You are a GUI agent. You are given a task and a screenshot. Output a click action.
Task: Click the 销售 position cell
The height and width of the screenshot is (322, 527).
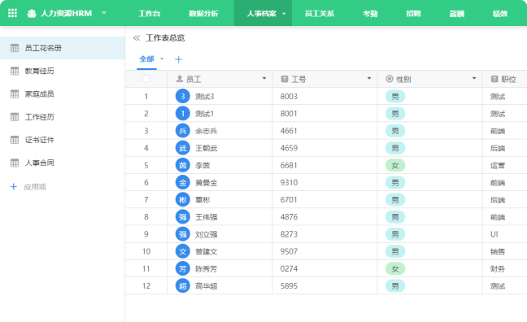tap(505, 251)
